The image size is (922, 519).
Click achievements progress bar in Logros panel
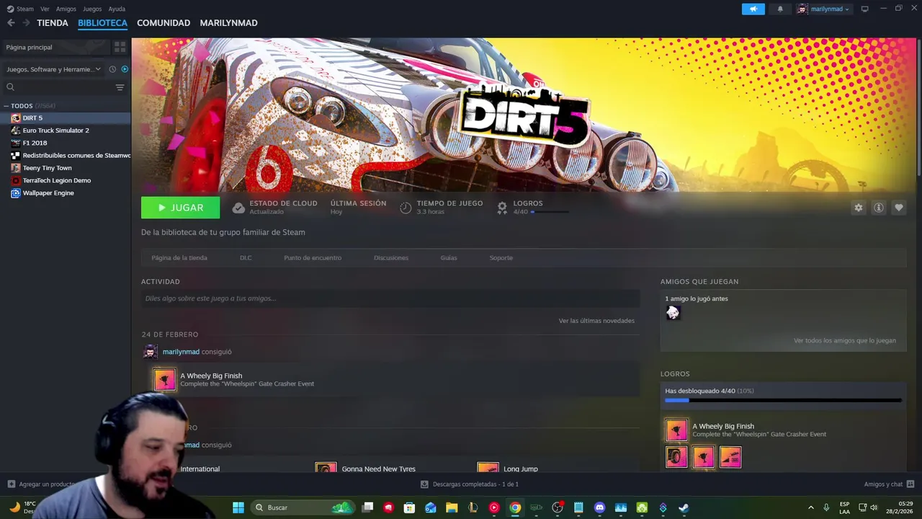click(783, 400)
